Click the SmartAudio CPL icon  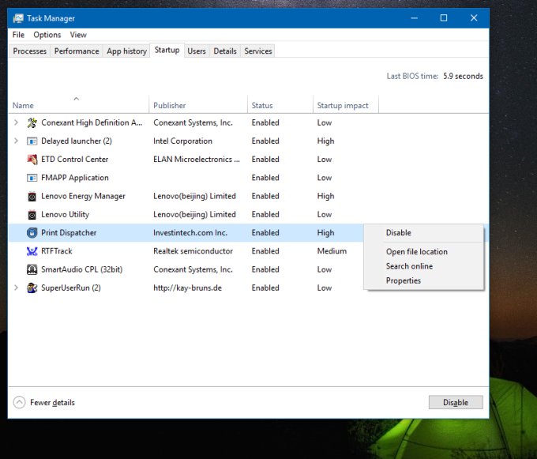(32, 269)
